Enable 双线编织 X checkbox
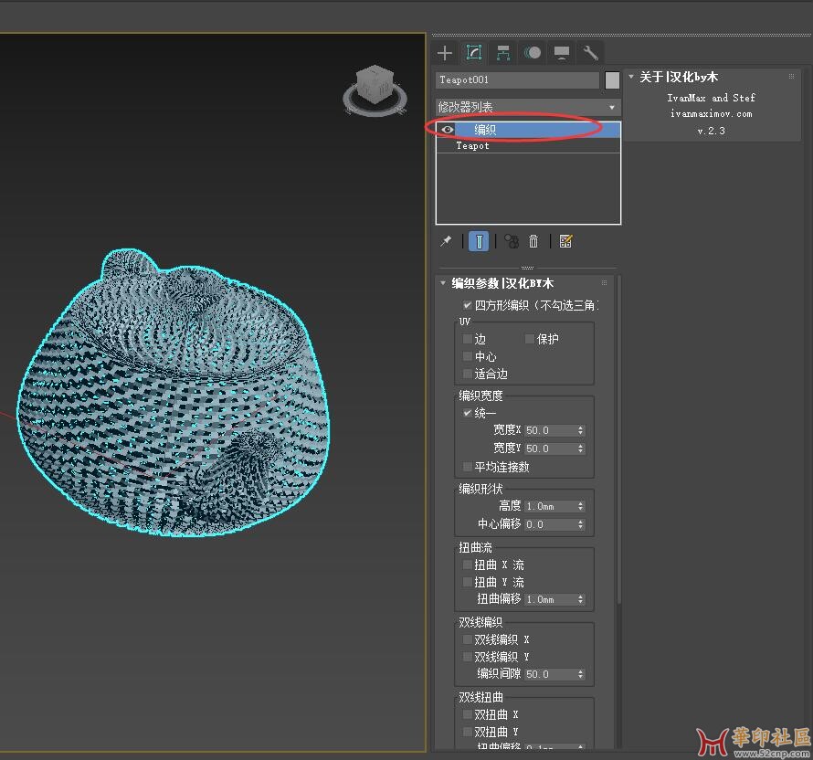Viewport: 813px width, 760px height. coord(467,639)
